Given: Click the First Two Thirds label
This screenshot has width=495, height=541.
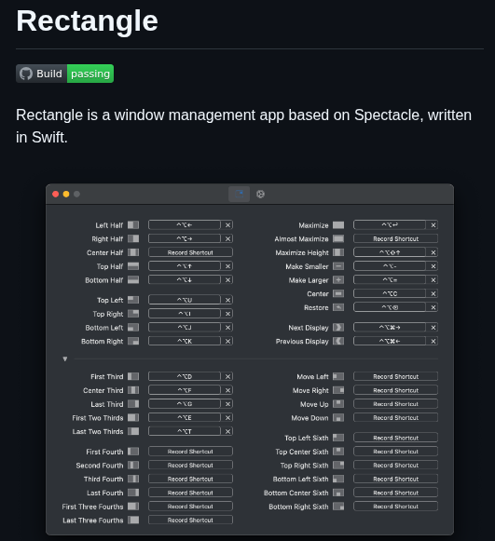Looking at the screenshot, I should pos(97,418).
